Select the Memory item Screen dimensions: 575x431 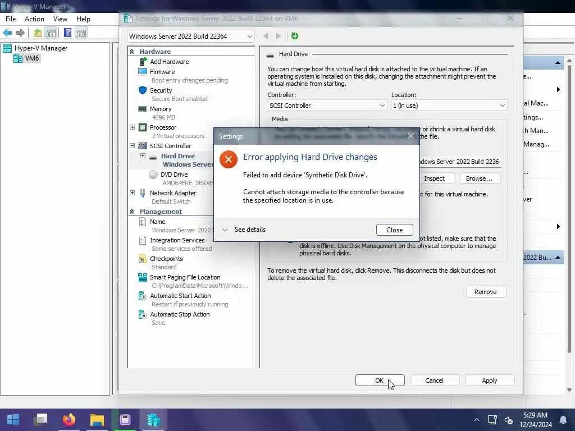[x=160, y=109]
